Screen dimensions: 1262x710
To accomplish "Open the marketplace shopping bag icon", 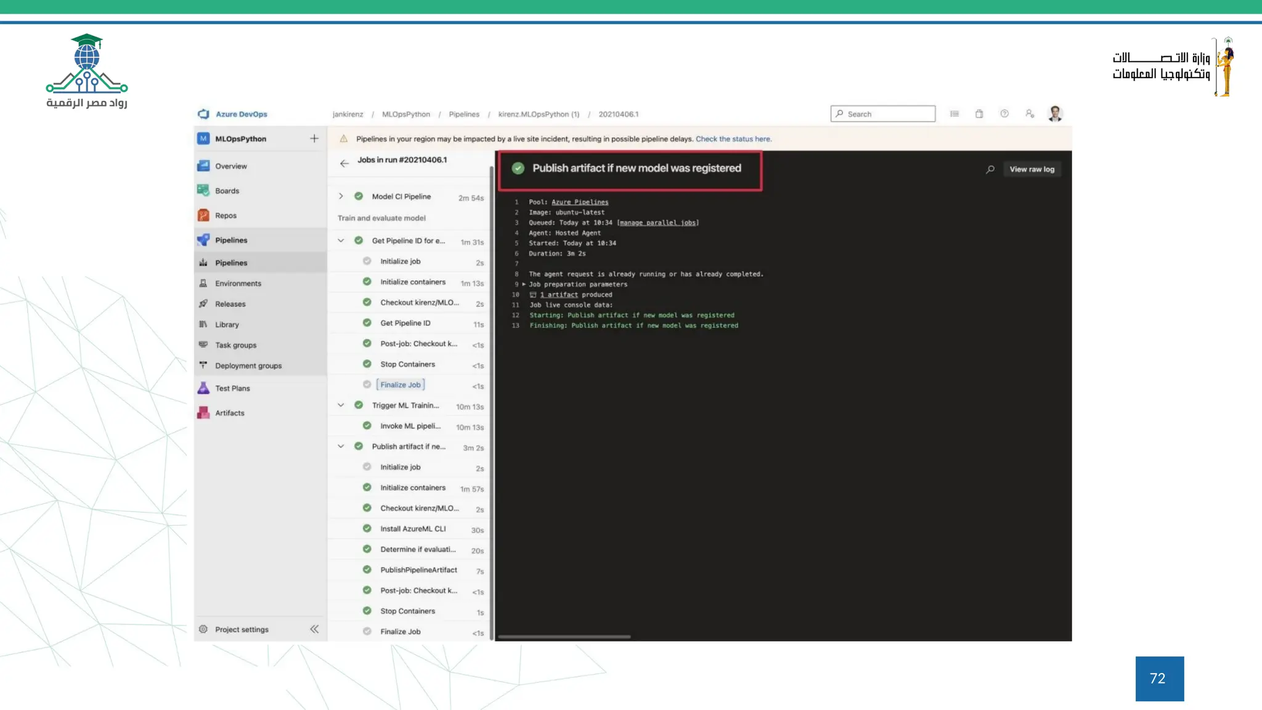I will (x=979, y=114).
